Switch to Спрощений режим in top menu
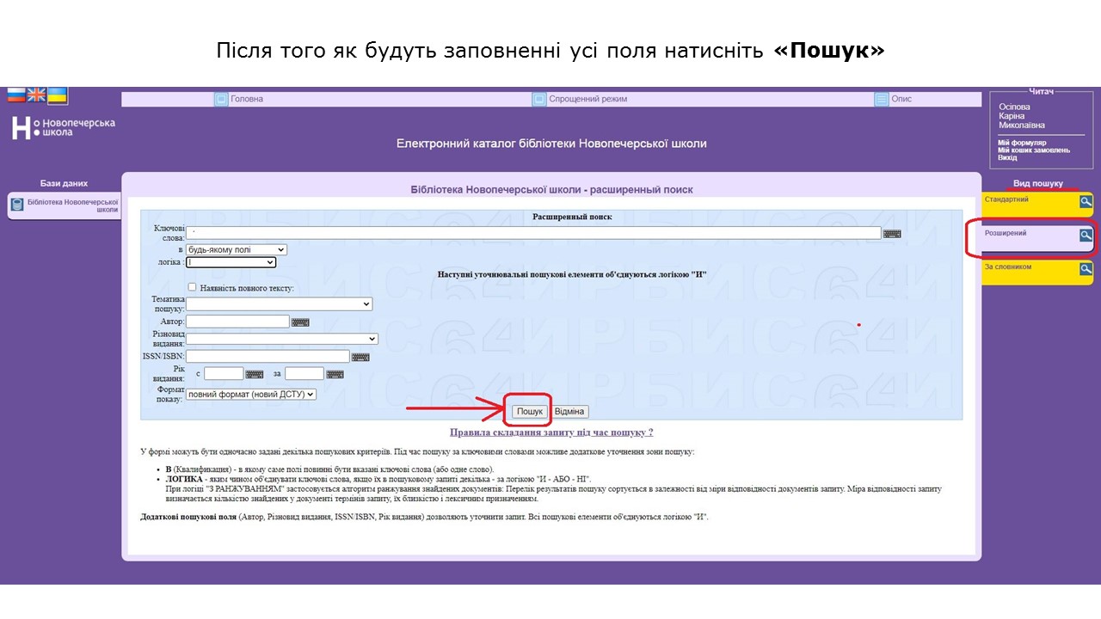This screenshot has width=1101, height=619. pyautogui.click(x=587, y=99)
